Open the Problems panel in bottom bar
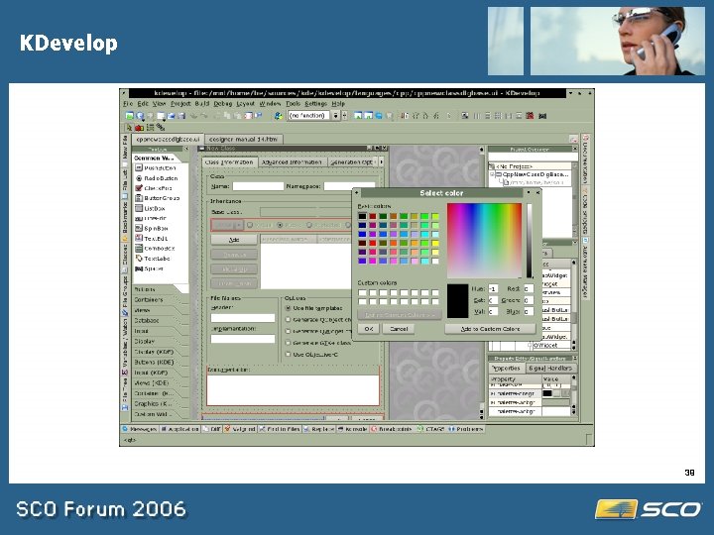Image resolution: width=714 pixels, height=535 pixels. coord(466,429)
